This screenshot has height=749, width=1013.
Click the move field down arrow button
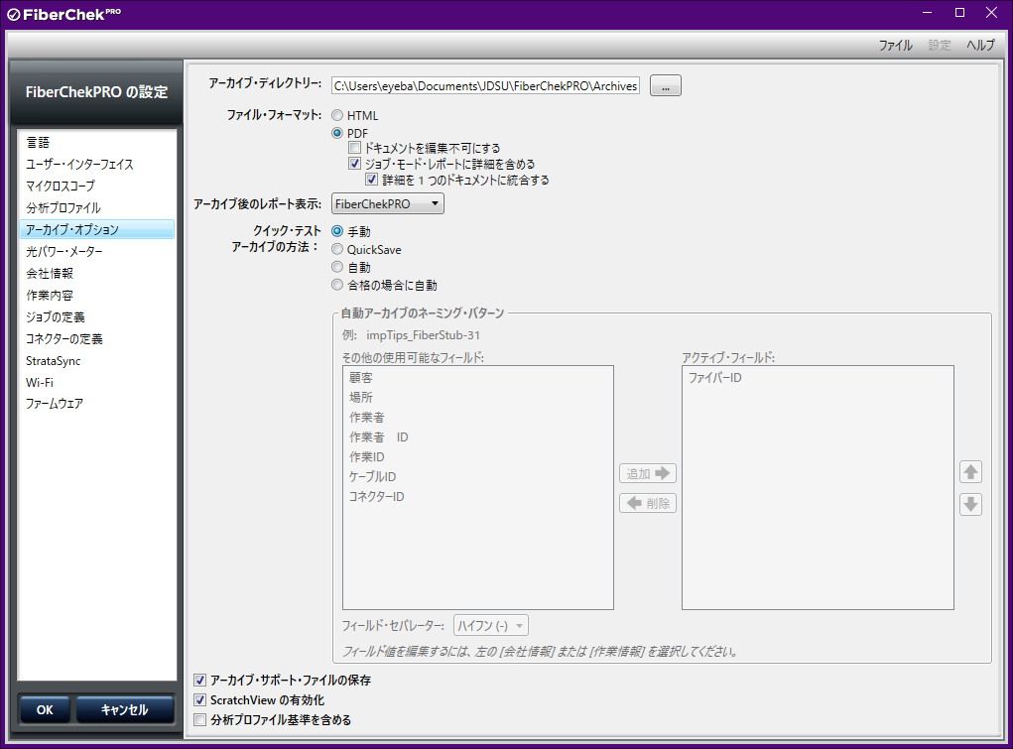[970, 504]
